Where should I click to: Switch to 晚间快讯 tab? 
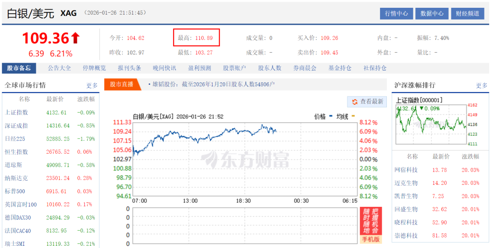[165, 68]
